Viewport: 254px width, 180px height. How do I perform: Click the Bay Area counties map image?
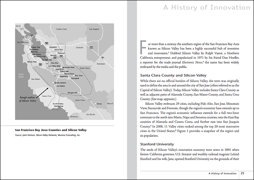click(65, 72)
